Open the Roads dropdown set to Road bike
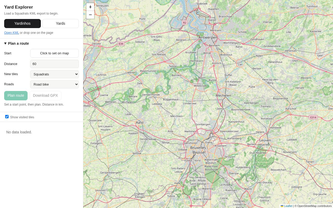The width and height of the screenshot is (333, 208). (54, 84)
